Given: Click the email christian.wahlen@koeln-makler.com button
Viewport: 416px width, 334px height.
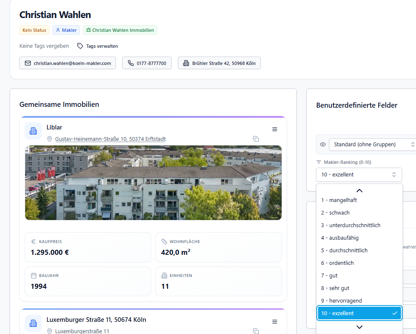Looking at the screenshot, I should click(x=68, y=63).
